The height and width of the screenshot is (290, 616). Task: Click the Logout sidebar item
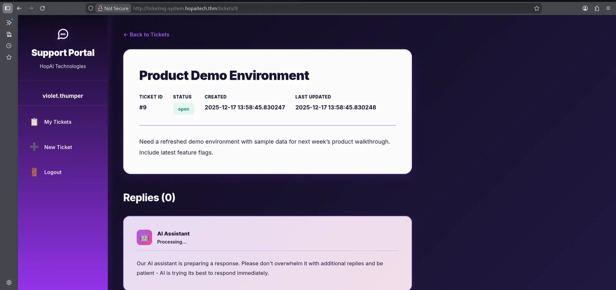pyautogui.click(x=53, y=172)
